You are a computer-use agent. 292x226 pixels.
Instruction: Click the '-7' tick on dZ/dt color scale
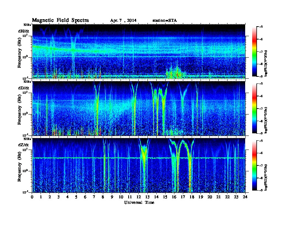[x=261, y=165]
